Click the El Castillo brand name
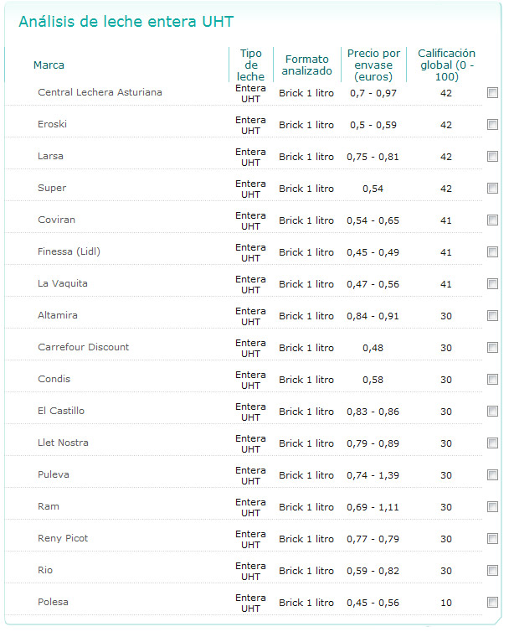 (61, 411)
